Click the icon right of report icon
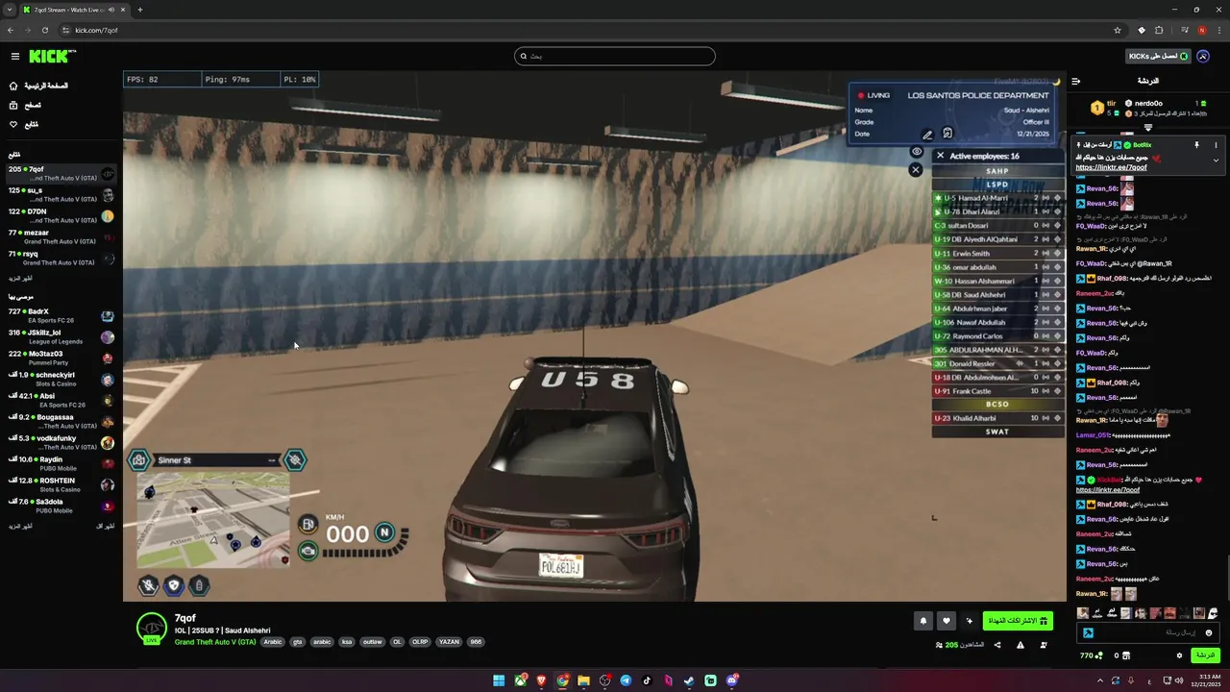Viewport: 1230px width, 692px height. pos(1044,645)
